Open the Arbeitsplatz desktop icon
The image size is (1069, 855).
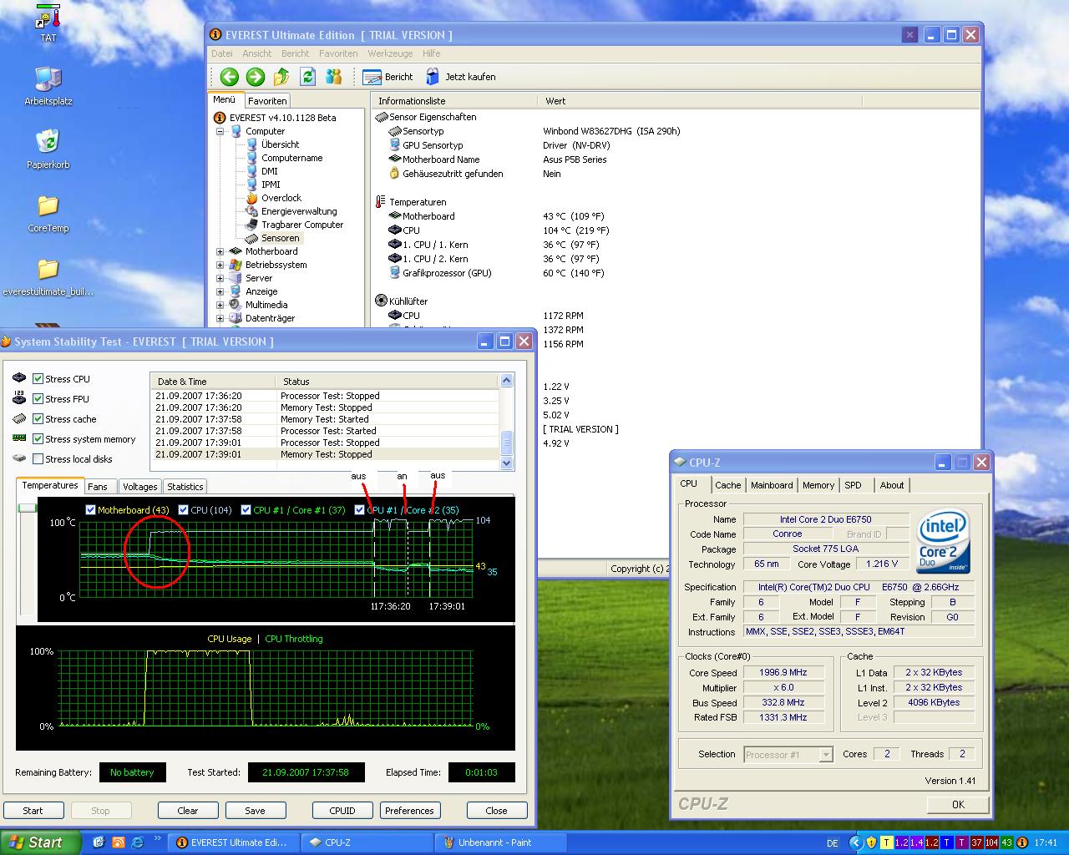pos(48,86)
